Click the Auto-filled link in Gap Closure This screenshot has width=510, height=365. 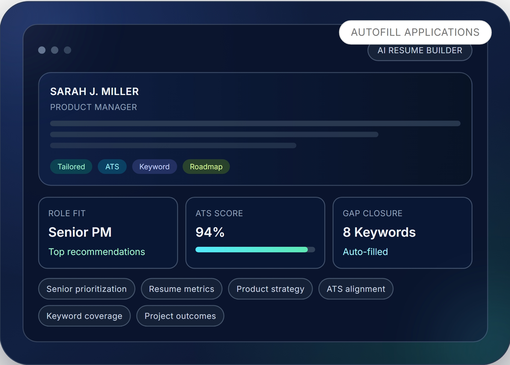(365, 252)
